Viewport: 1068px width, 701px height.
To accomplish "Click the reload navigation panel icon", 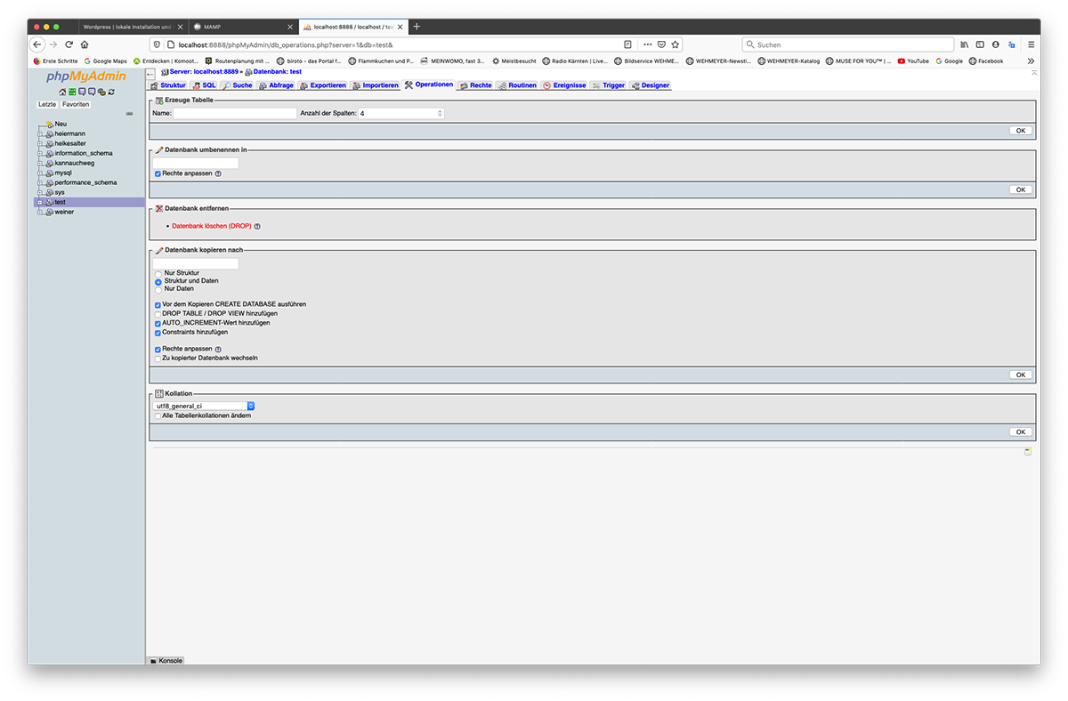I will click(x=111, y=92).
